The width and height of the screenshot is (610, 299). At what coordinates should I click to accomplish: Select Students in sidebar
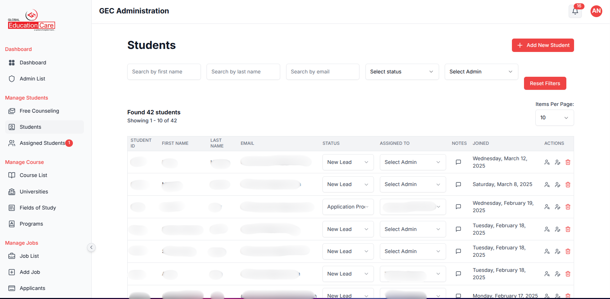point(44,127)
